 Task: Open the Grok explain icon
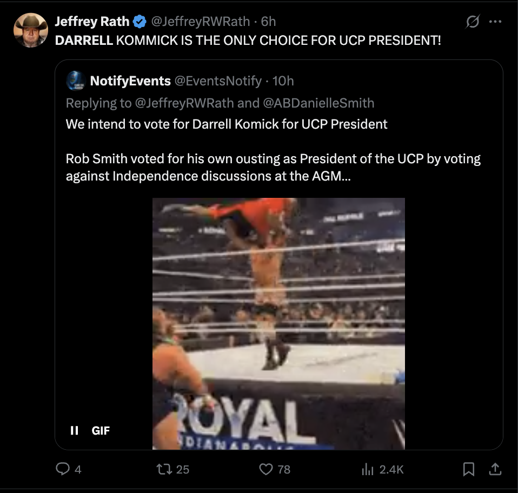click(x=472, y=22)
